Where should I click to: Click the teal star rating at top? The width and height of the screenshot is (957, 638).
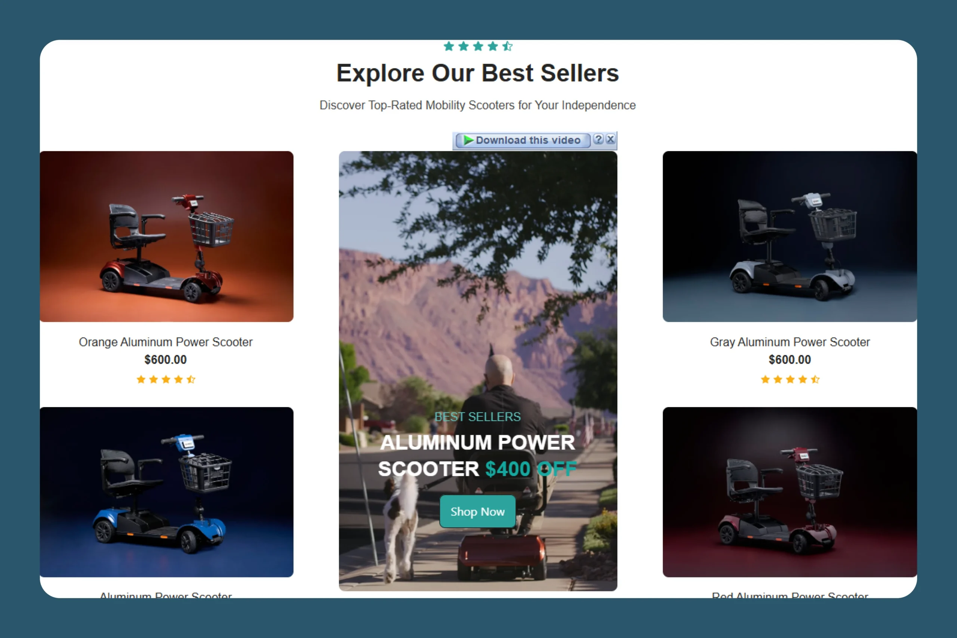478,46
